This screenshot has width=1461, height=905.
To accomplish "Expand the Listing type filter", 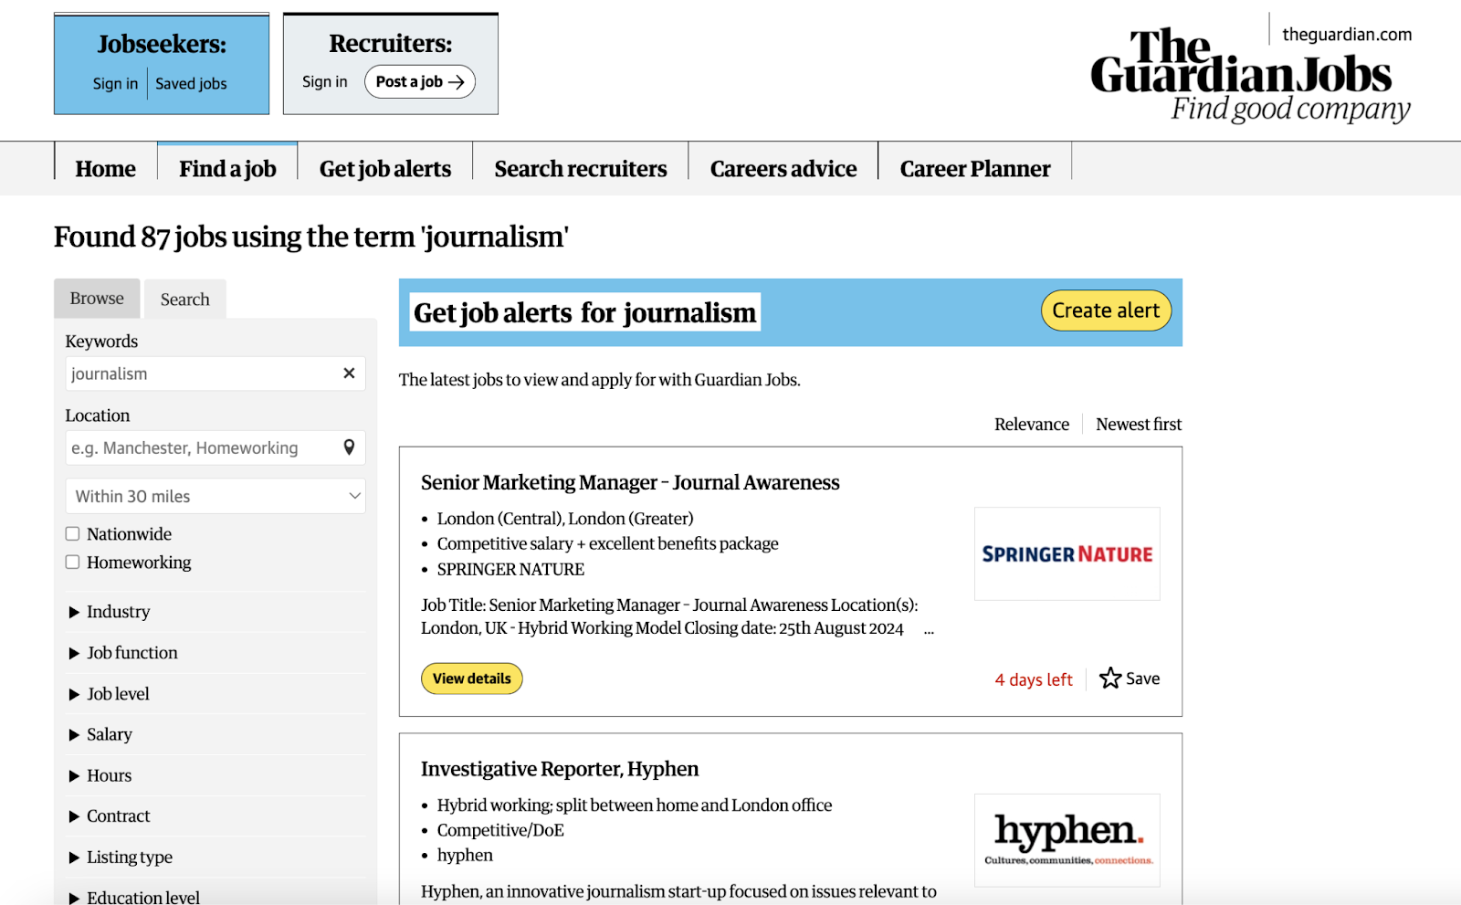I will pos(215,858).
